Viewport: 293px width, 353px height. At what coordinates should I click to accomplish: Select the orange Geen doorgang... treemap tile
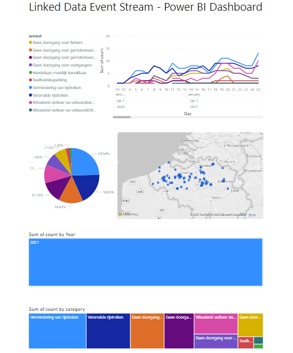tap(147, 331)
